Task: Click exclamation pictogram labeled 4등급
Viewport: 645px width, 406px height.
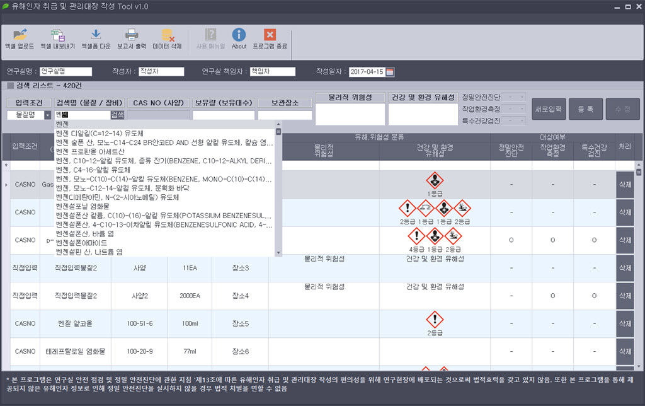Action: coord(416,236)
